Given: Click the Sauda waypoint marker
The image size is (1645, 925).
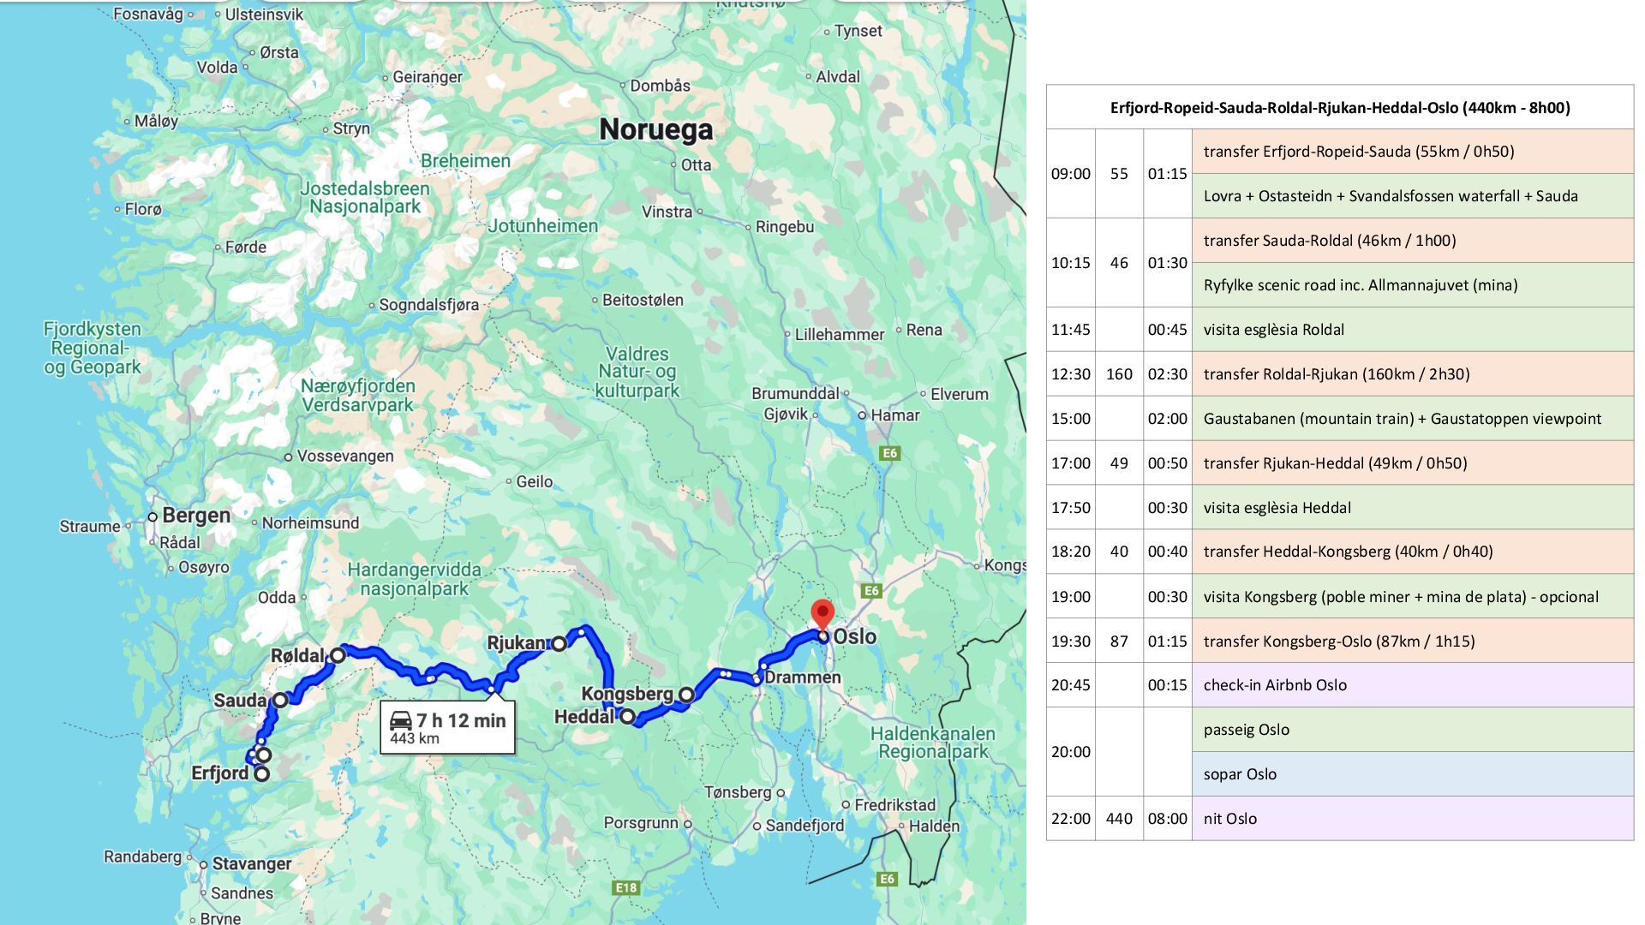Looking at the screenshot, I should (280, 701).
